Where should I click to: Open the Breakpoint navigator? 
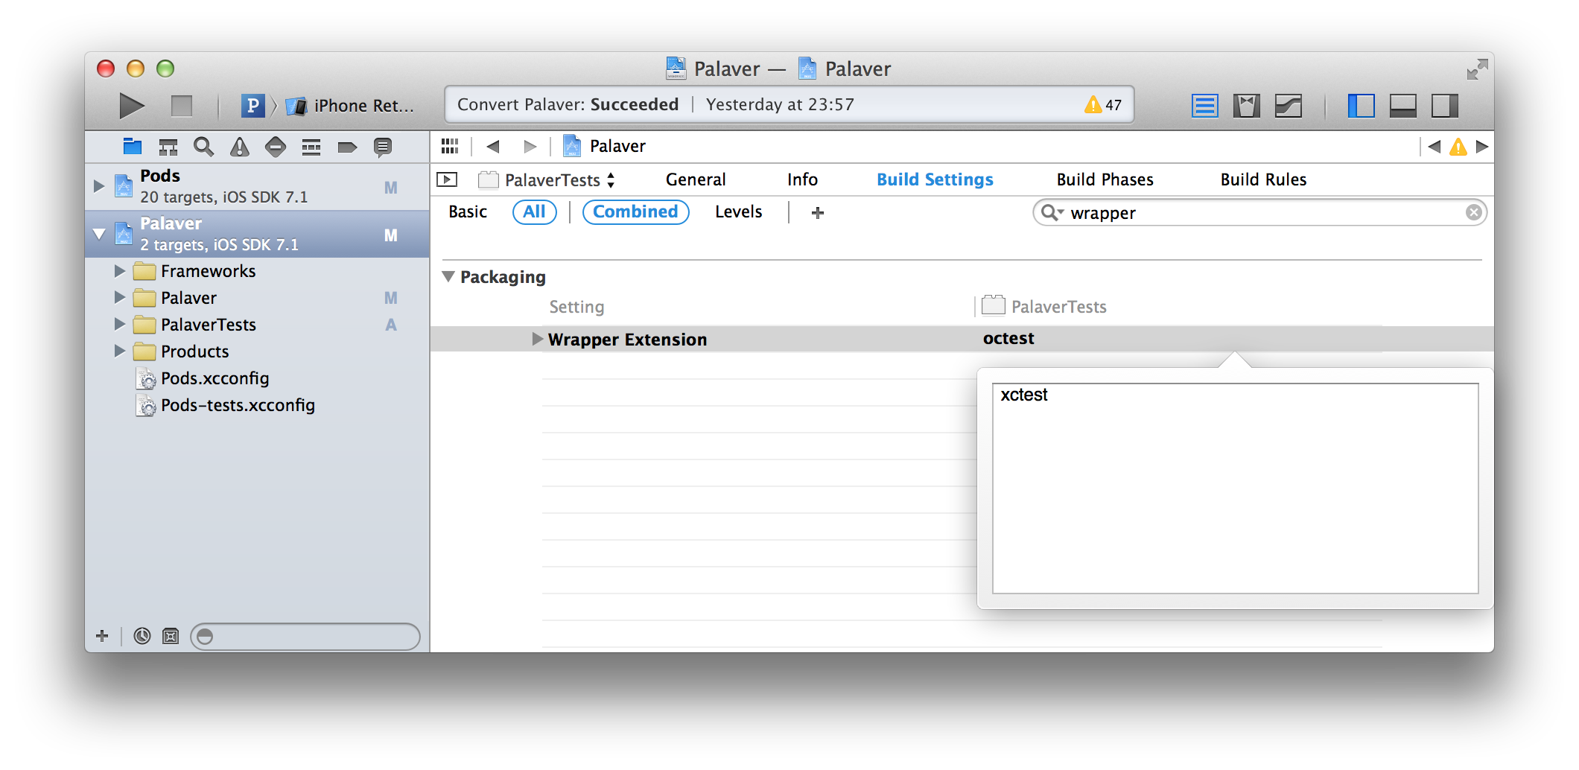click(347, 147)
